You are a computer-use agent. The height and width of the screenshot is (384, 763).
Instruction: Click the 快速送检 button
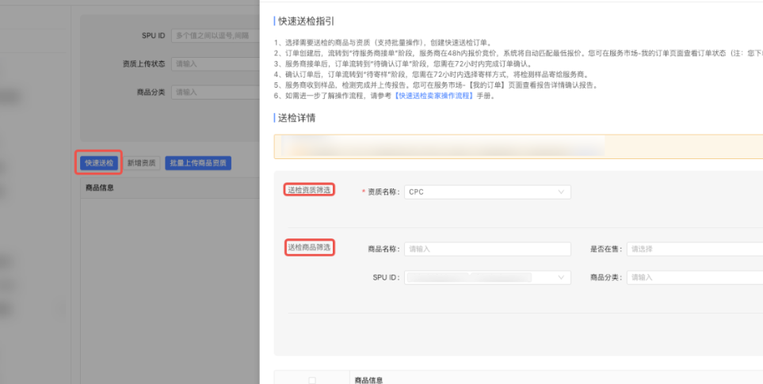99,163
